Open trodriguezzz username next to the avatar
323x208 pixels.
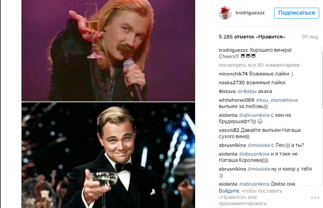coord(250,13)
